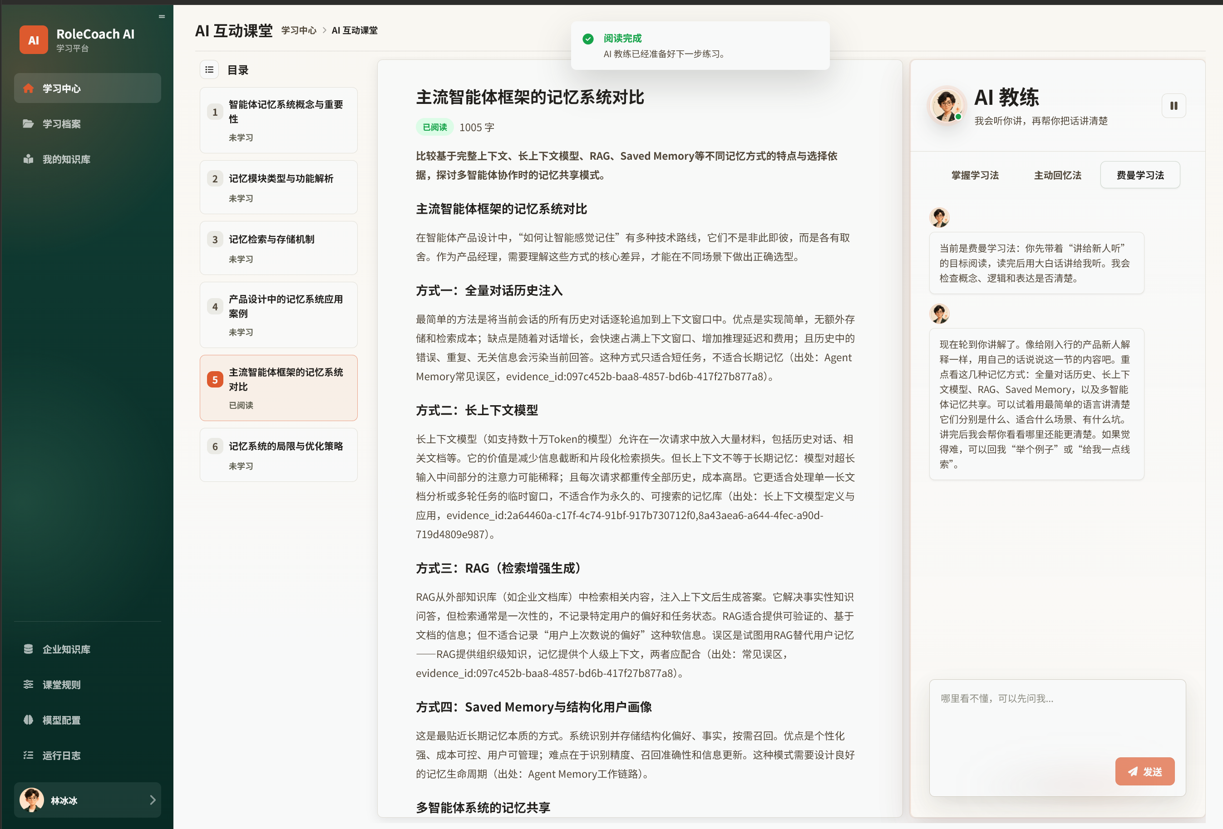
Task: Click the 已阅读 status tag on the article
Action: pos(435,127)
